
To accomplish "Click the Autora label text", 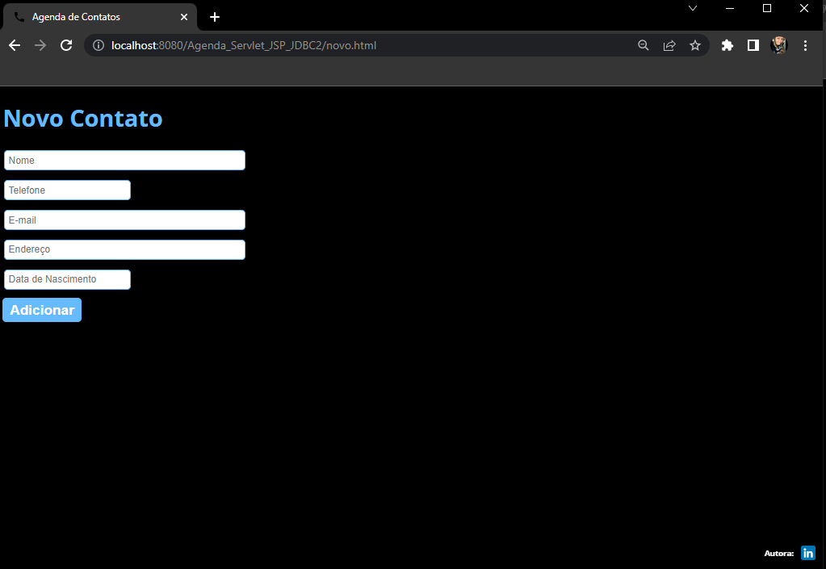I will point(778,553).
